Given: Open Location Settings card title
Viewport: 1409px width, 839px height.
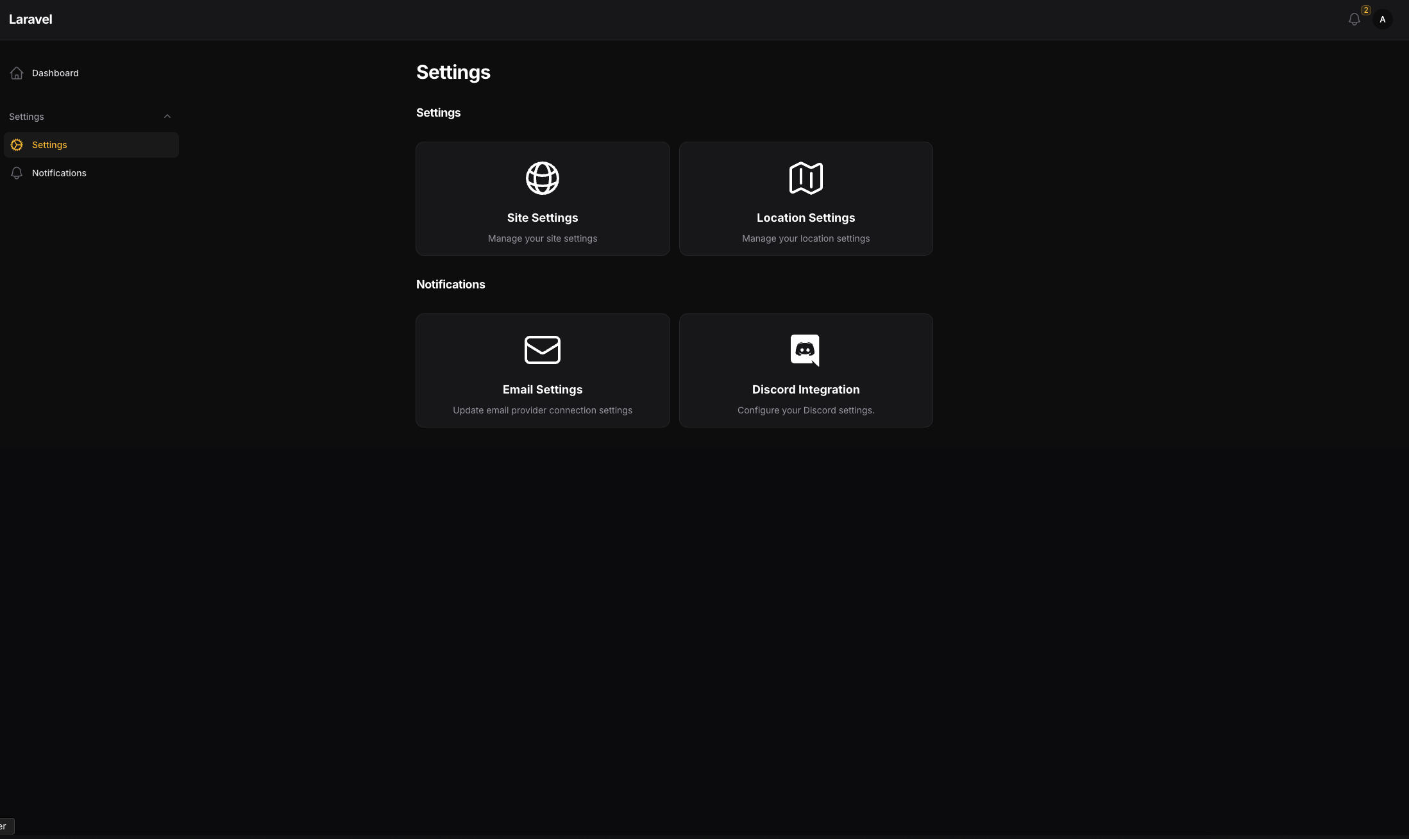Looking at the screenshot, I should click(x=806, y=218).
